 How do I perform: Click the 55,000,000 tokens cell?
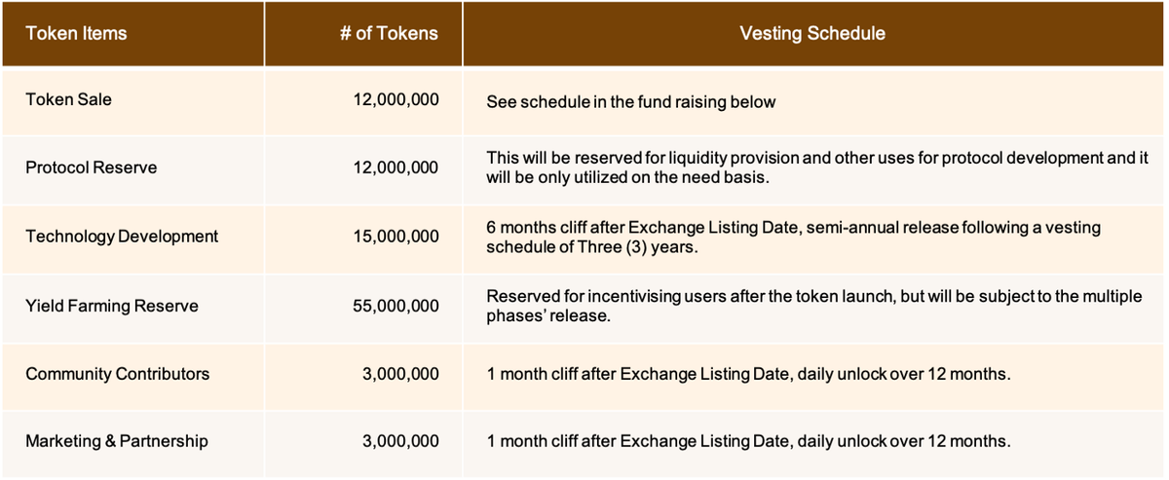click(396, 306)
